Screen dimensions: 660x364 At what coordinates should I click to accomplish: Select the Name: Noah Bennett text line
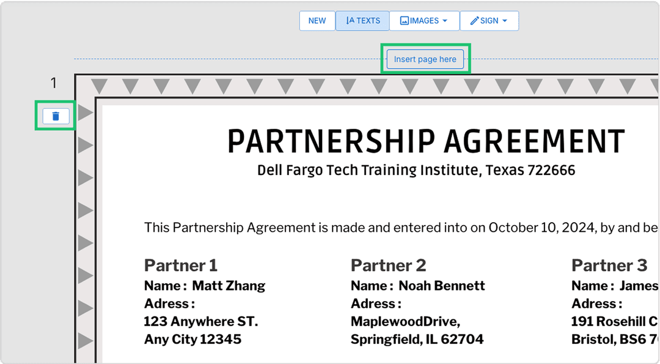[x=417, y=286]
